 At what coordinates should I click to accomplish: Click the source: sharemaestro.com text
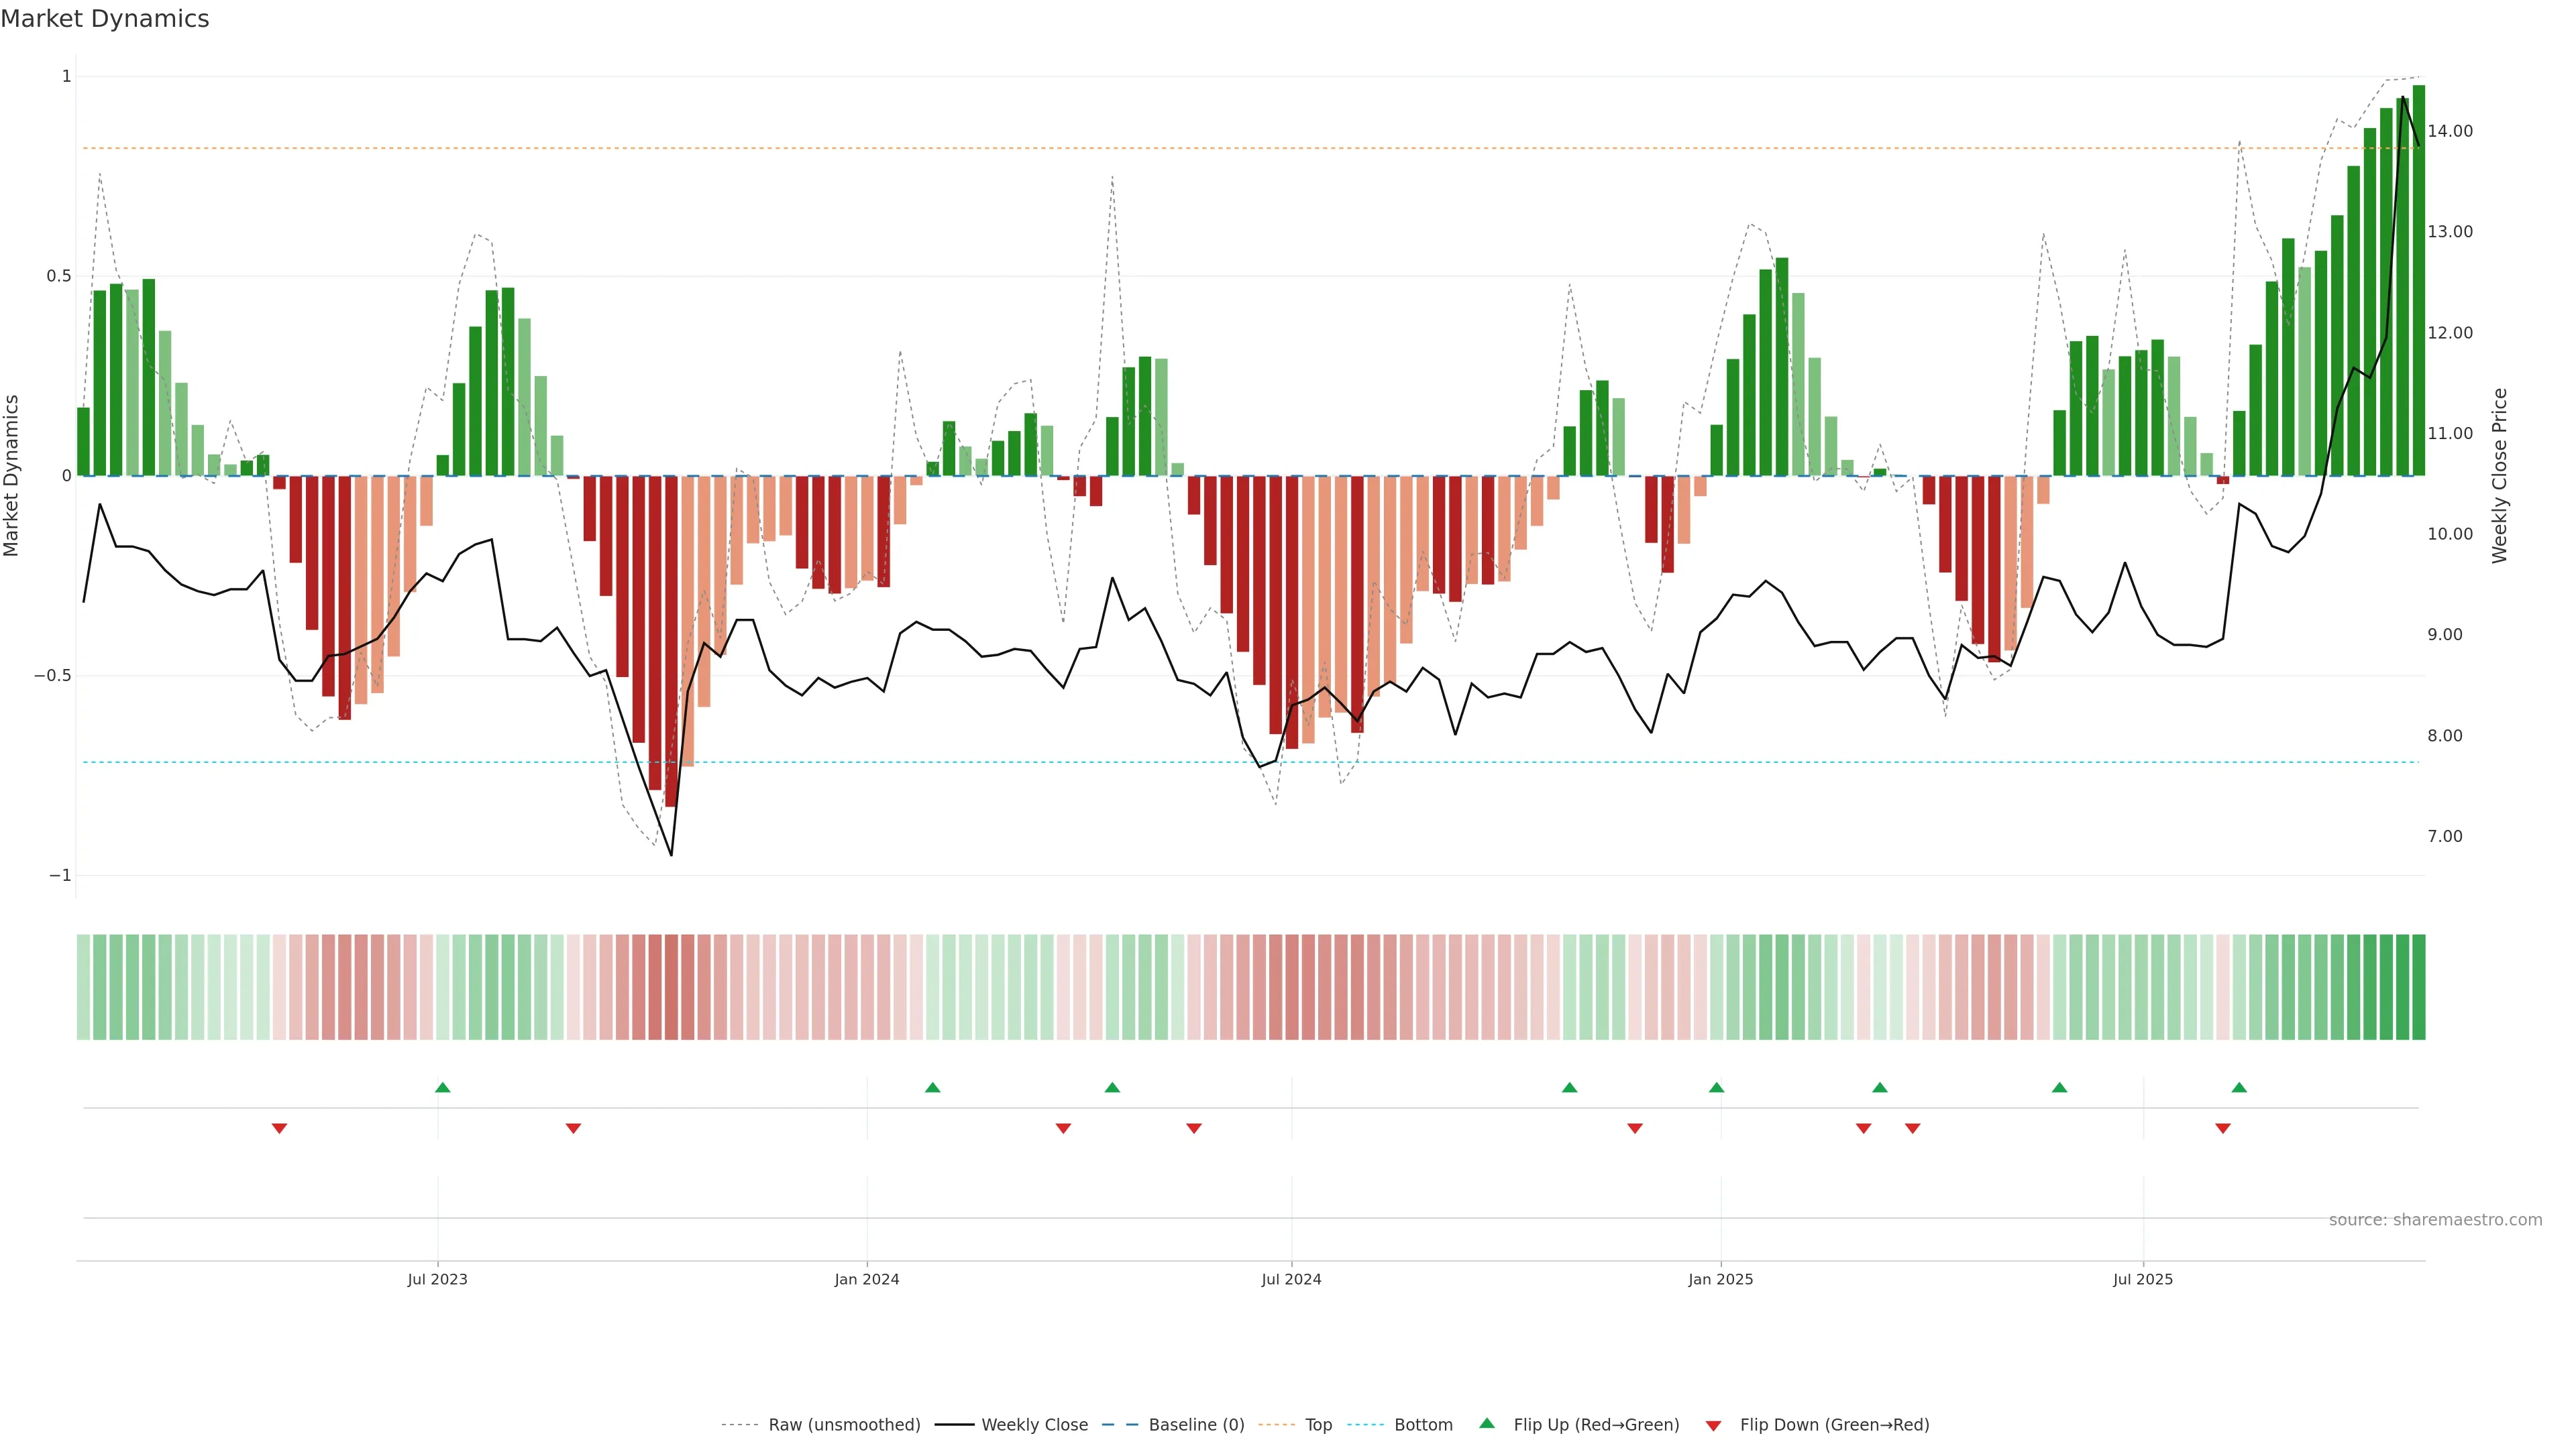(2435, 1220)
